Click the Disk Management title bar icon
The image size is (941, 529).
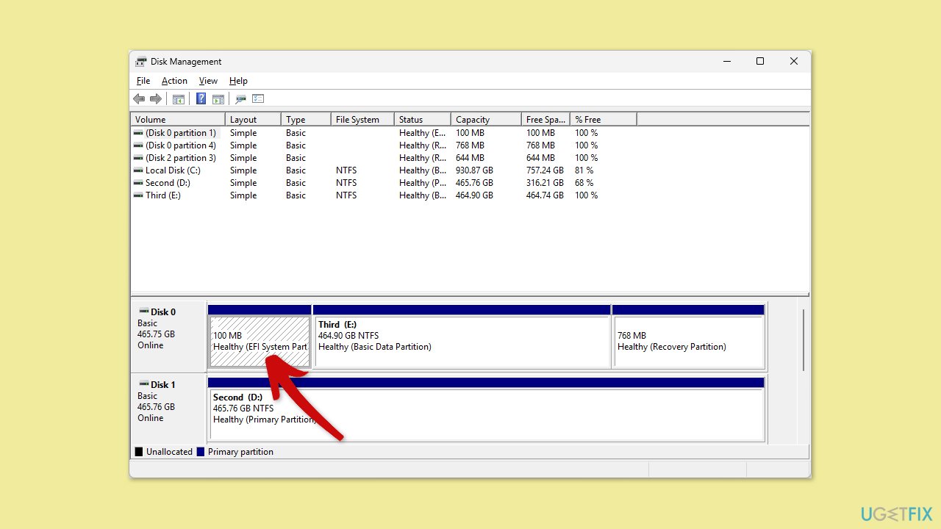141,62
